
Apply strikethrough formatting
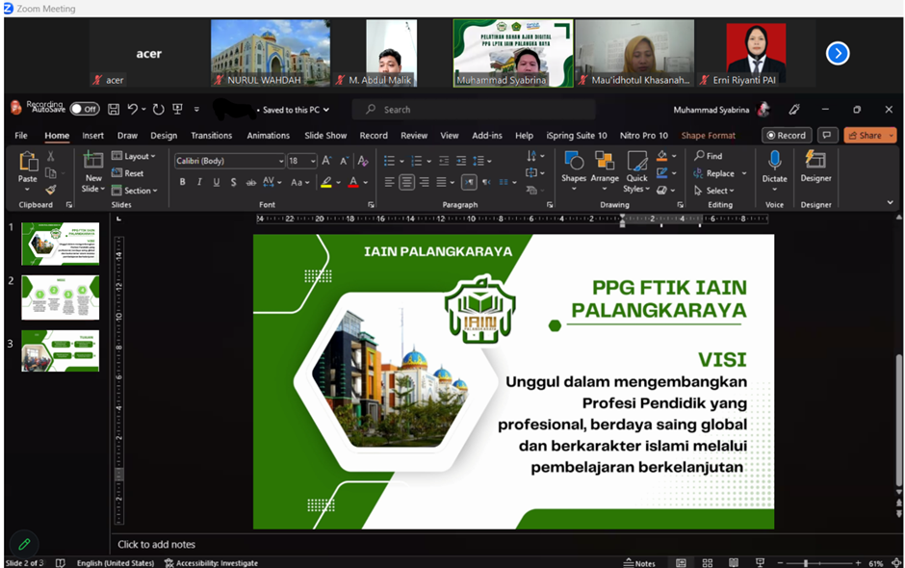[x=250, y=182]
